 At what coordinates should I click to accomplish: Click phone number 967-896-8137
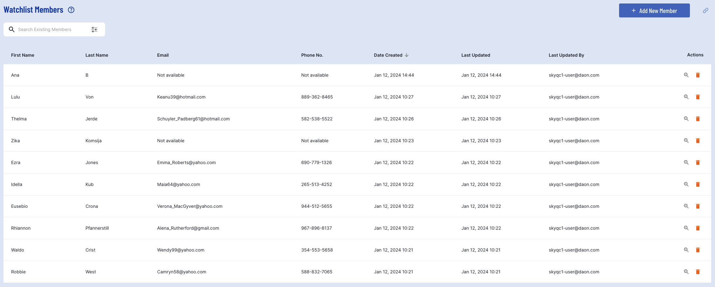click(x=316, y=228)
